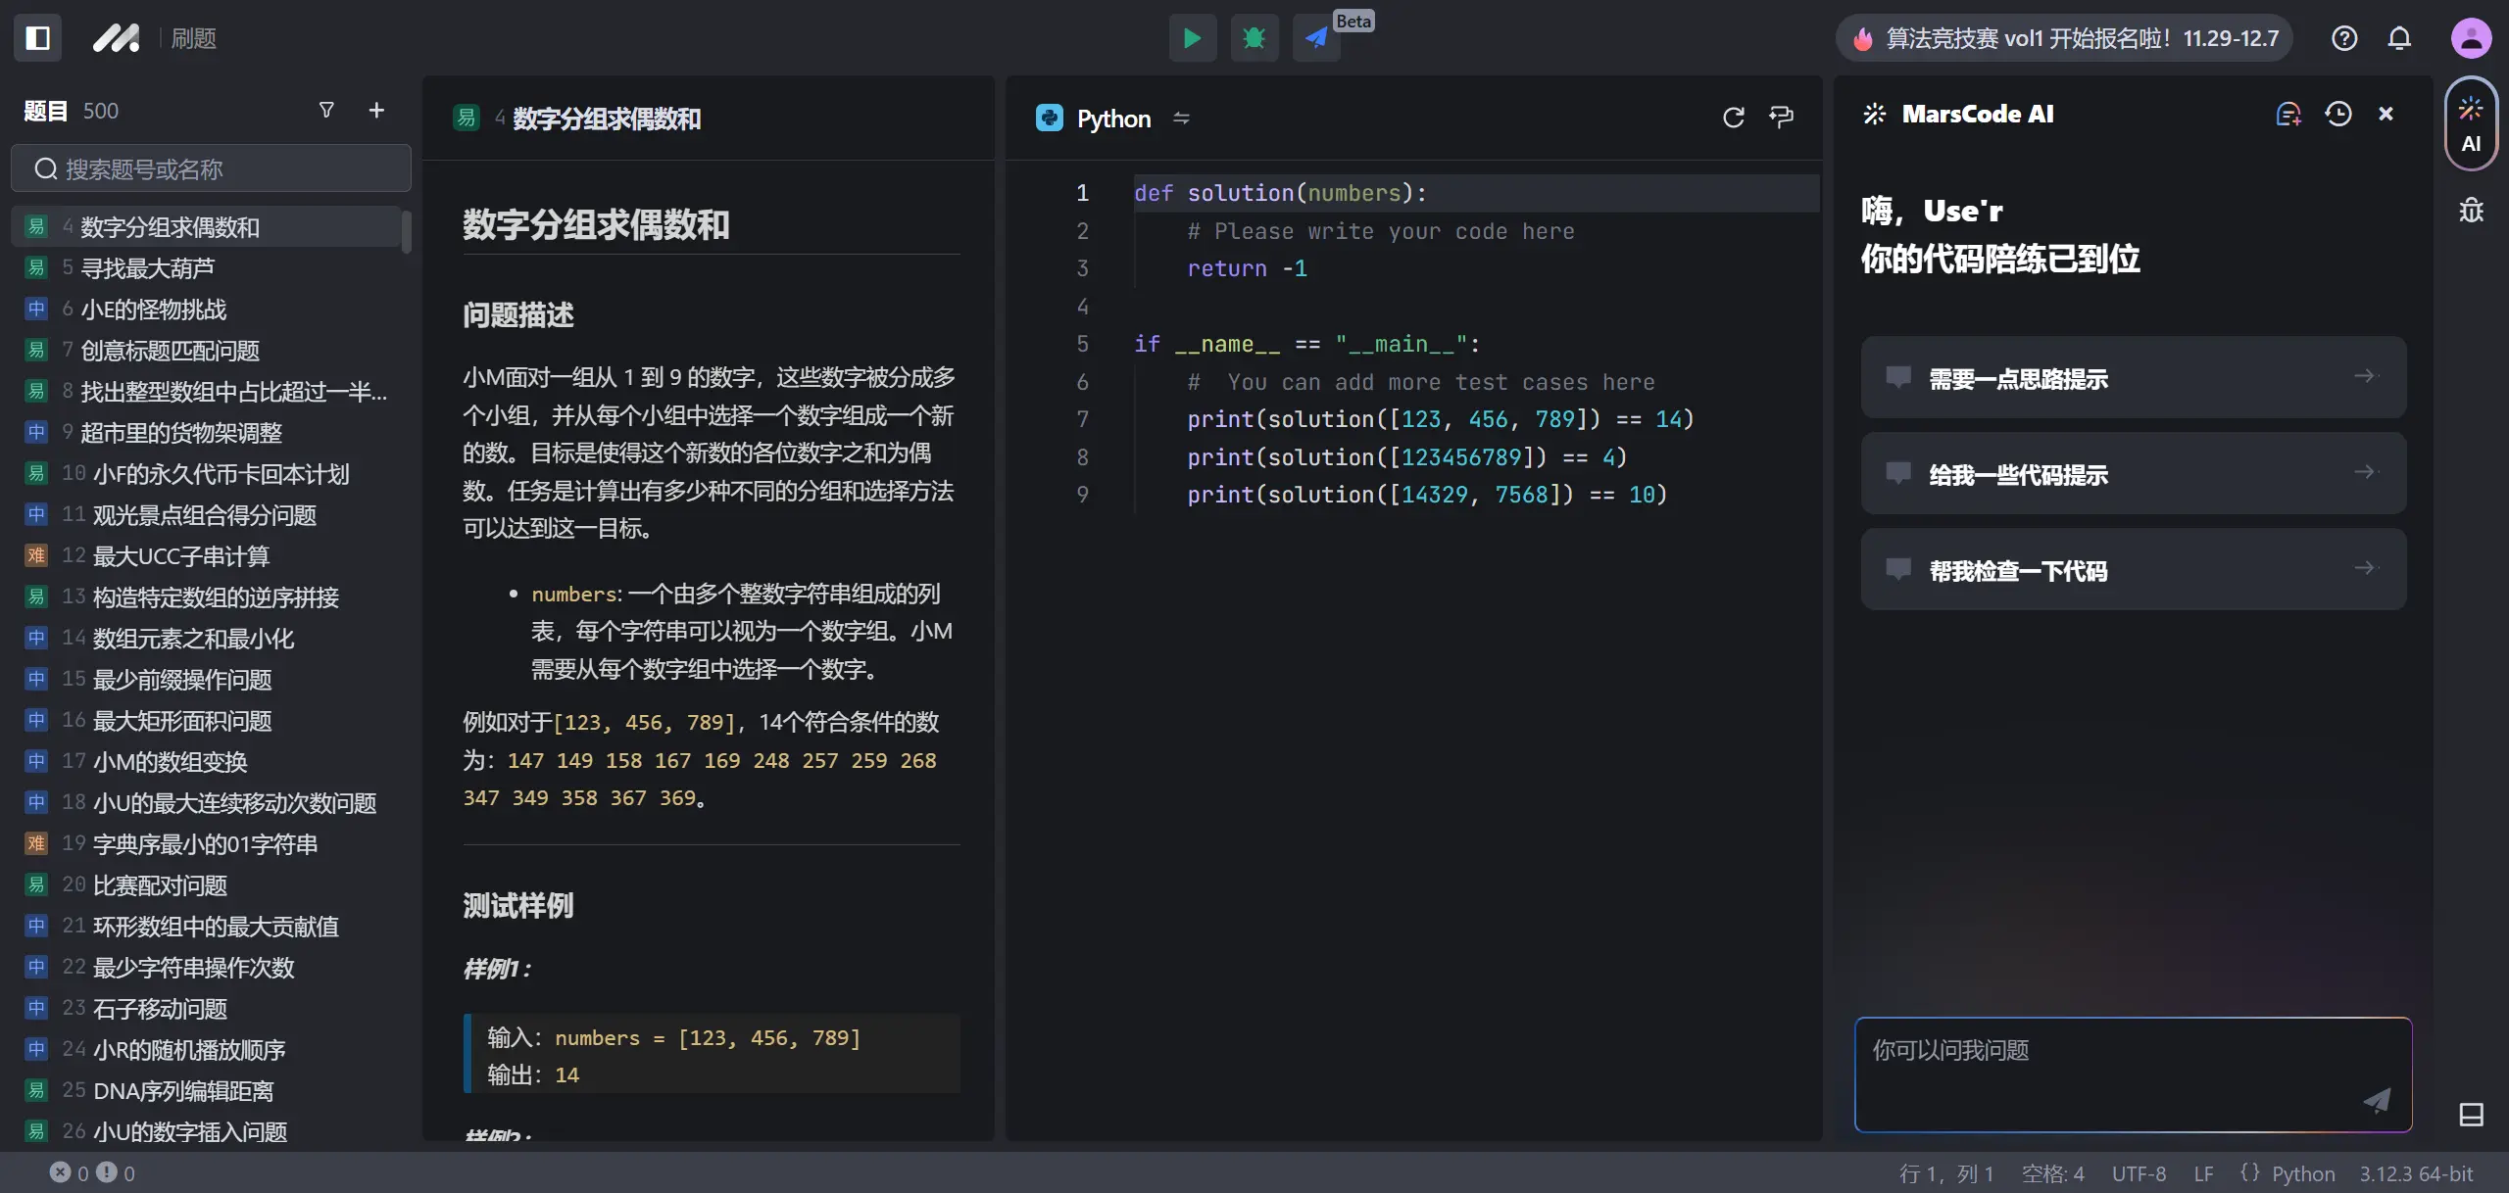Run the code with the play button

click(1192, 38)
